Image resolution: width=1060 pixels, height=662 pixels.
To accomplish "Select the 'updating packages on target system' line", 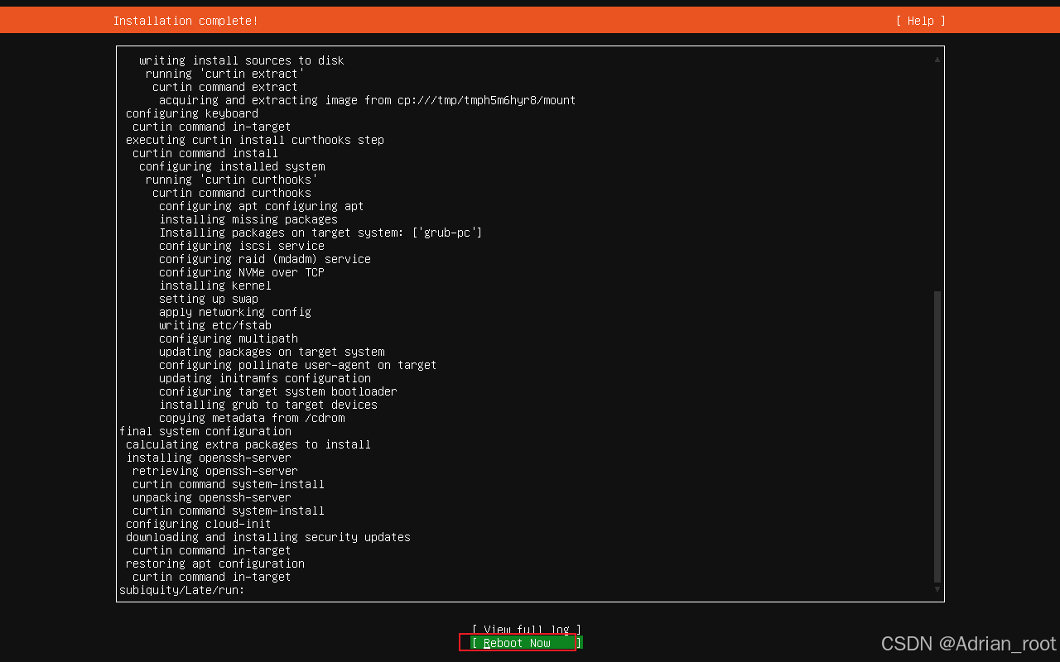I will point(272,352).
